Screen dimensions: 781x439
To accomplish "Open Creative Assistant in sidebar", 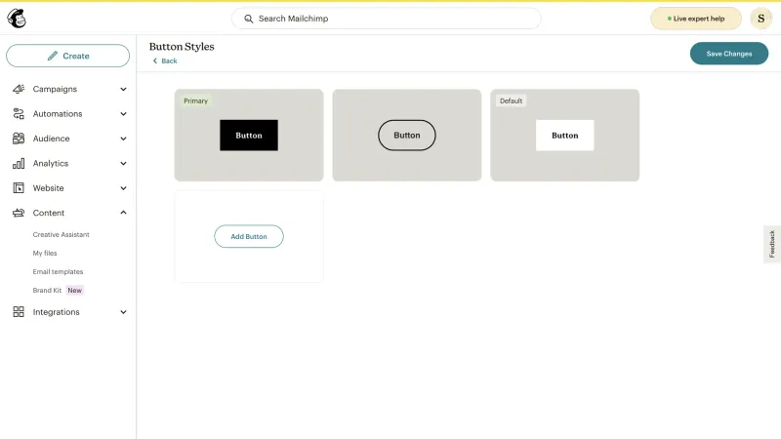I will pos(61,234).
